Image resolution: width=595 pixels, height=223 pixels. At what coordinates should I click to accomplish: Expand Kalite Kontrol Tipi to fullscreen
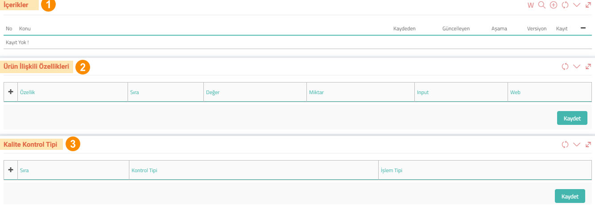coord(588,145)
